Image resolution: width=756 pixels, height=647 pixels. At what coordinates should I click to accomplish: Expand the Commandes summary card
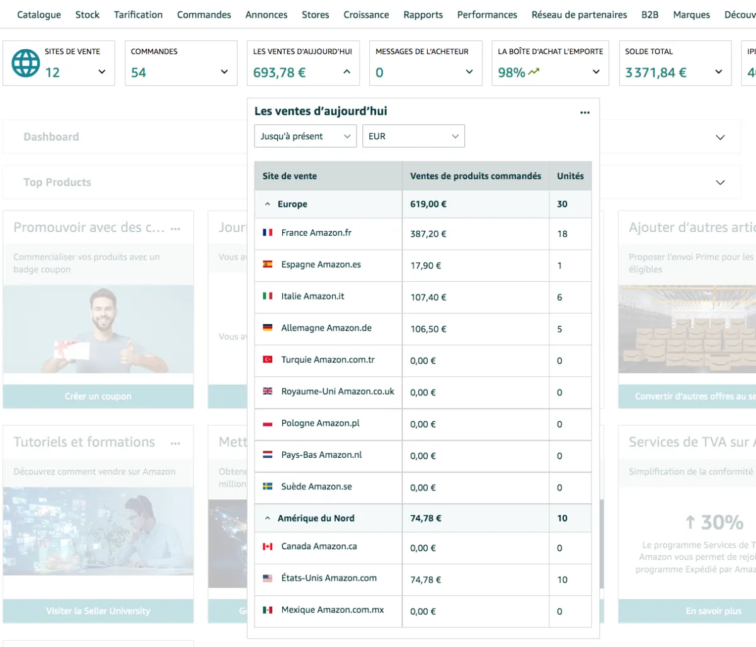pos(224,72)
